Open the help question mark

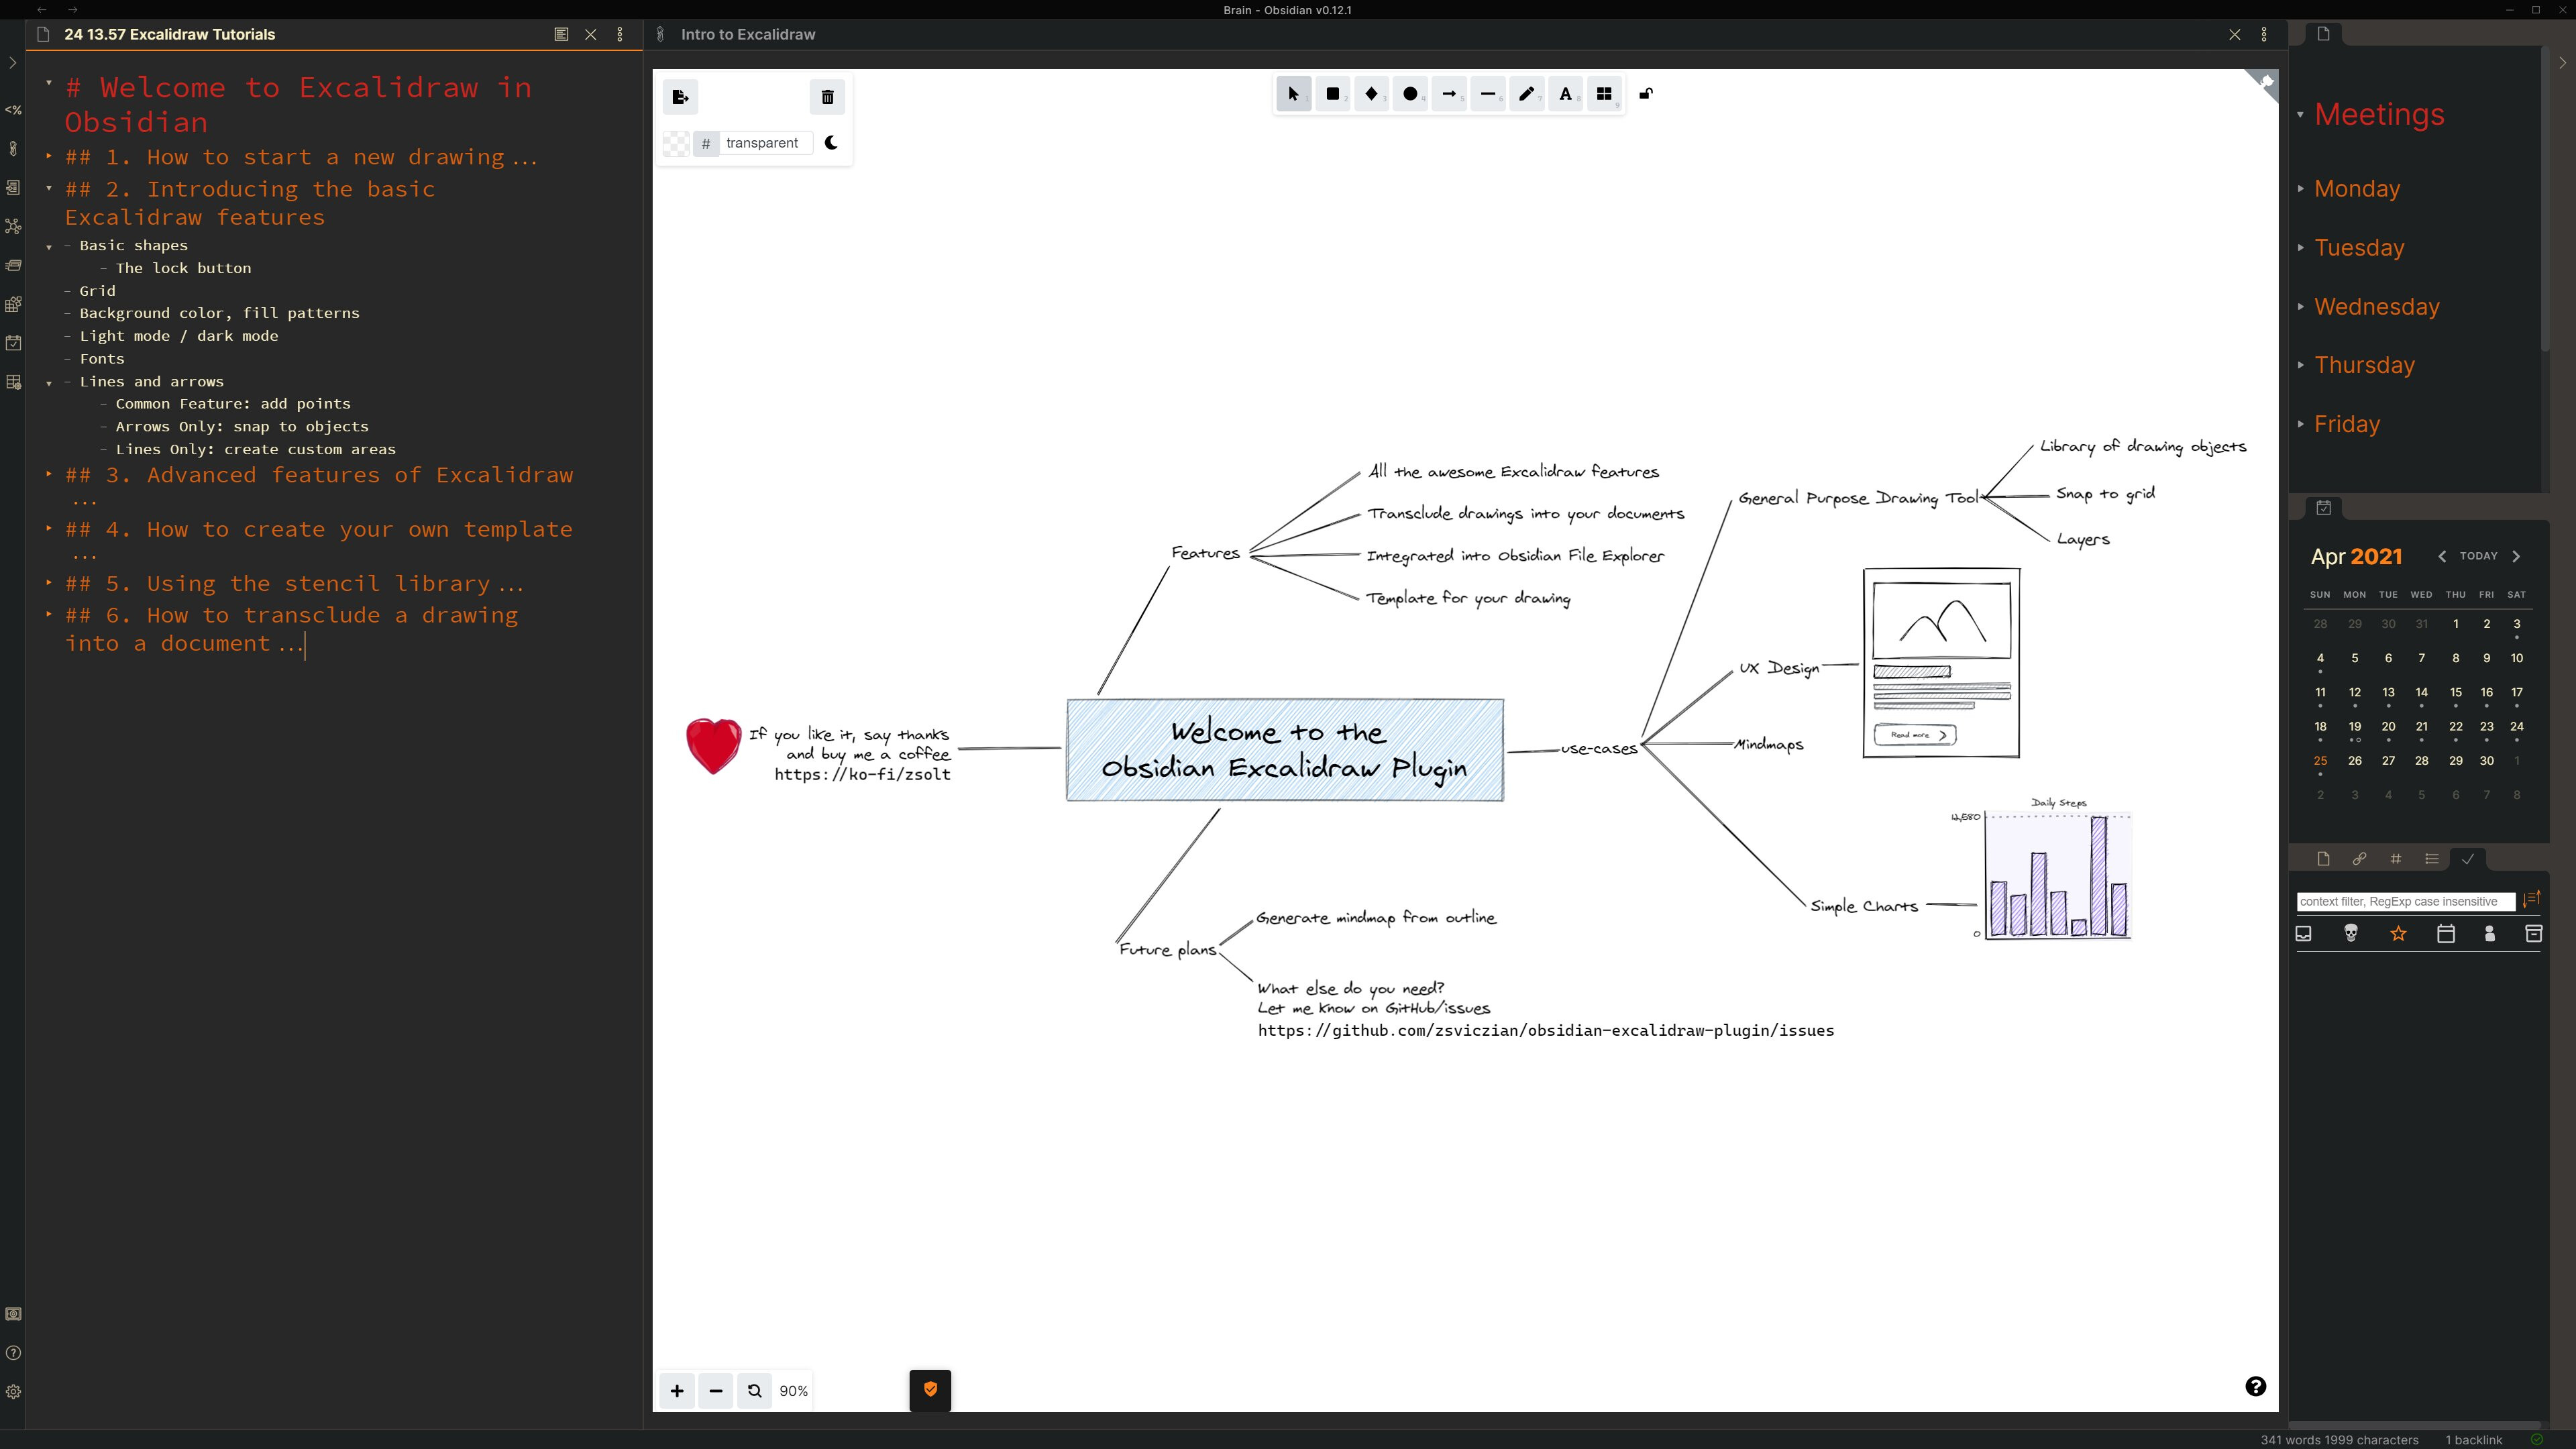pyautogui.click(x=2255, y=1386)
